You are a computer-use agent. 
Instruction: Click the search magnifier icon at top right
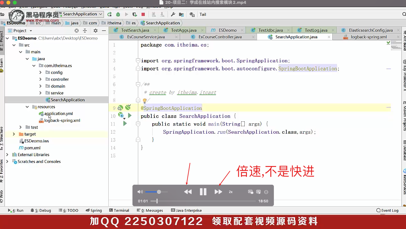click(x=404, y=14)
